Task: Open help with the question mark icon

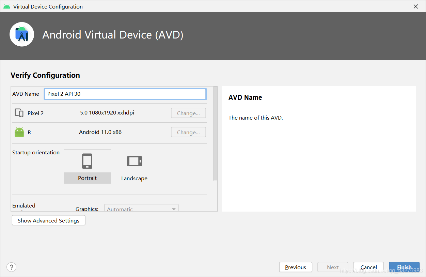Action: pyautogui.click(x=11, y=267)
